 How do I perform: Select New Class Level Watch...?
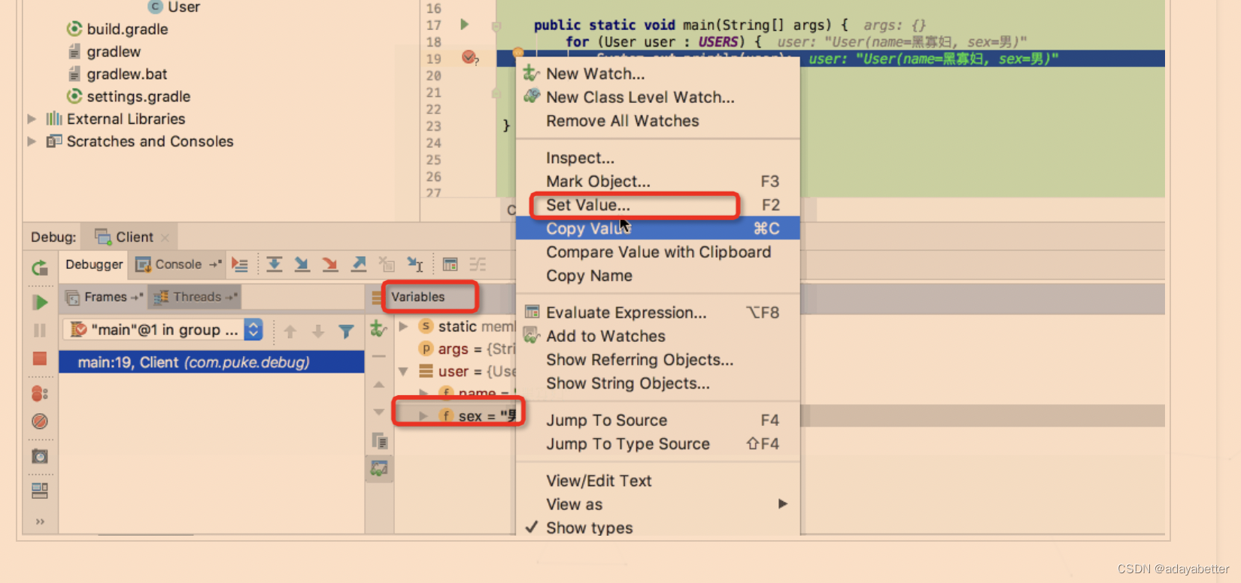(x=657, y=97)
